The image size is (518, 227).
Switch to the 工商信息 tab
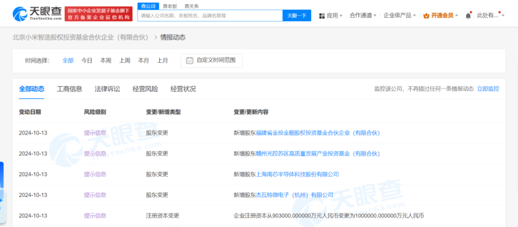tap(70, 89)
